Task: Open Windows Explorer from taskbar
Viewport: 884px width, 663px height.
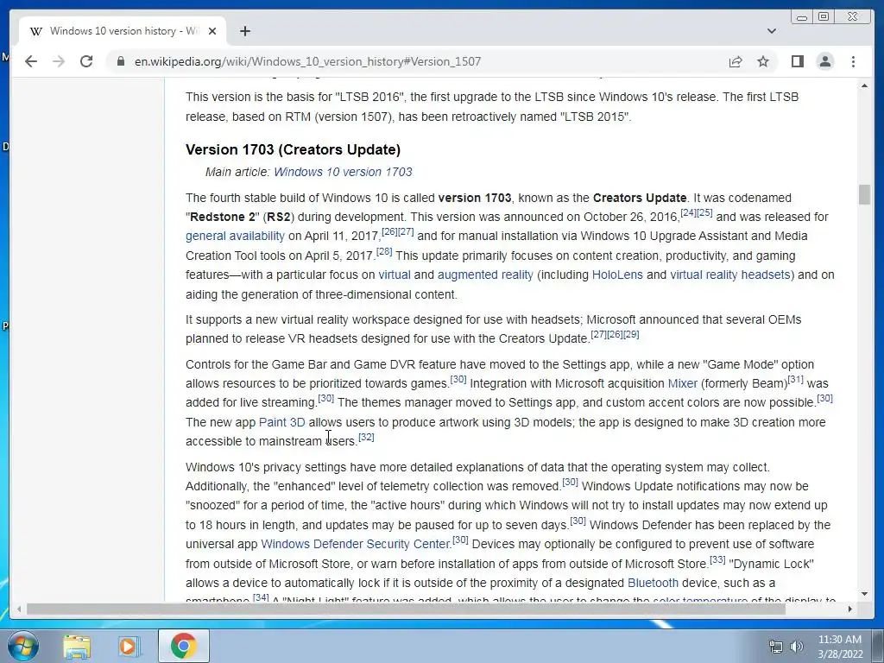Action: [77, 646]
